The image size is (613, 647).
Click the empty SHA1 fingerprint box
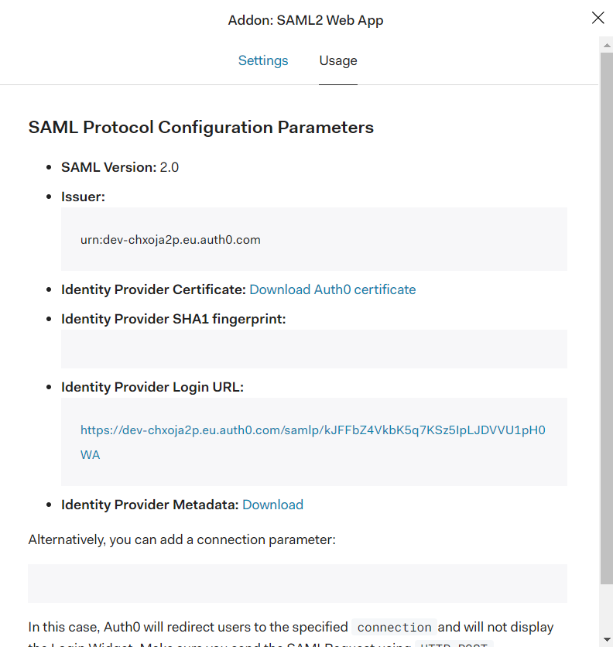click(x=314, y=349)
